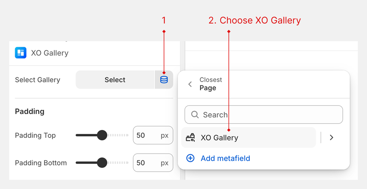Focus the Search text field
This screenshot has width=367, height=189.
click(270, 115)
